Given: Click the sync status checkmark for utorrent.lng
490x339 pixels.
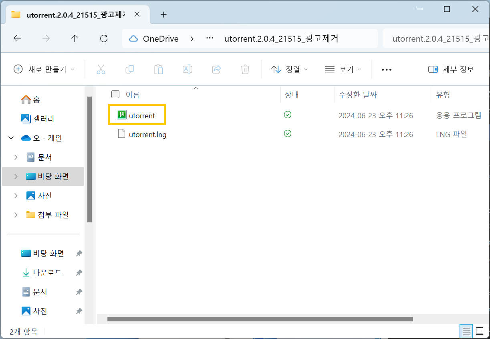Looking at the screenshot, I should coord(288,133).
